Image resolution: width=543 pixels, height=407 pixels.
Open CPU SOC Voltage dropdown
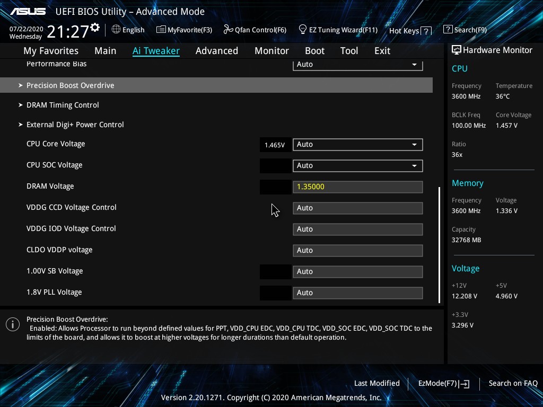pyautogui.click(x=357, y=165)
